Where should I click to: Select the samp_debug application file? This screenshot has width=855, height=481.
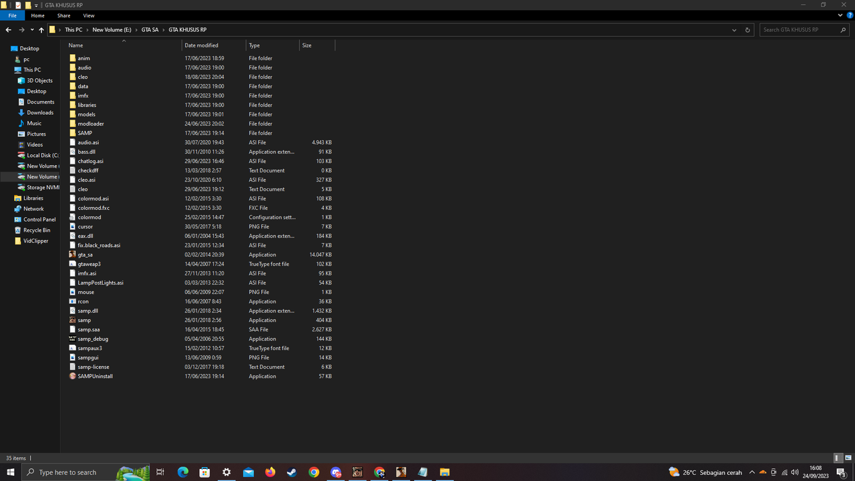click(x=92, y=339)
